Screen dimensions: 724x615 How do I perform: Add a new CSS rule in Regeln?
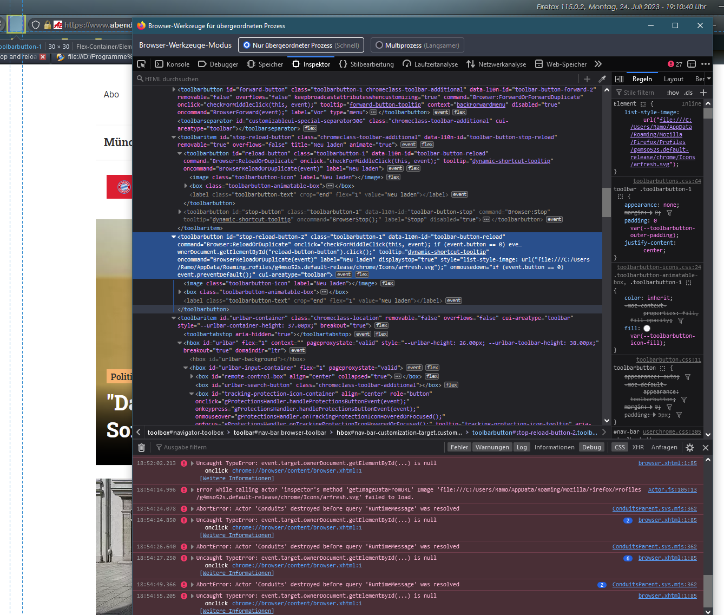coord(703,93)
